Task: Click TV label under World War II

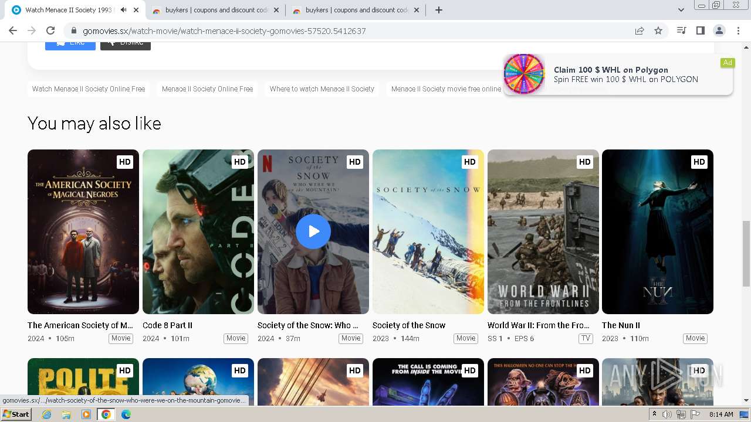Action: pyautogui.click(x=586, y=338)
